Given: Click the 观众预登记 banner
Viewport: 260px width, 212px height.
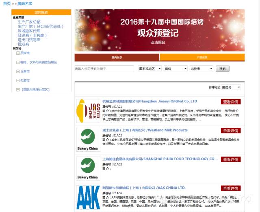Looking at the screenshot, I should pyautogui.click(x=160, y=30).
